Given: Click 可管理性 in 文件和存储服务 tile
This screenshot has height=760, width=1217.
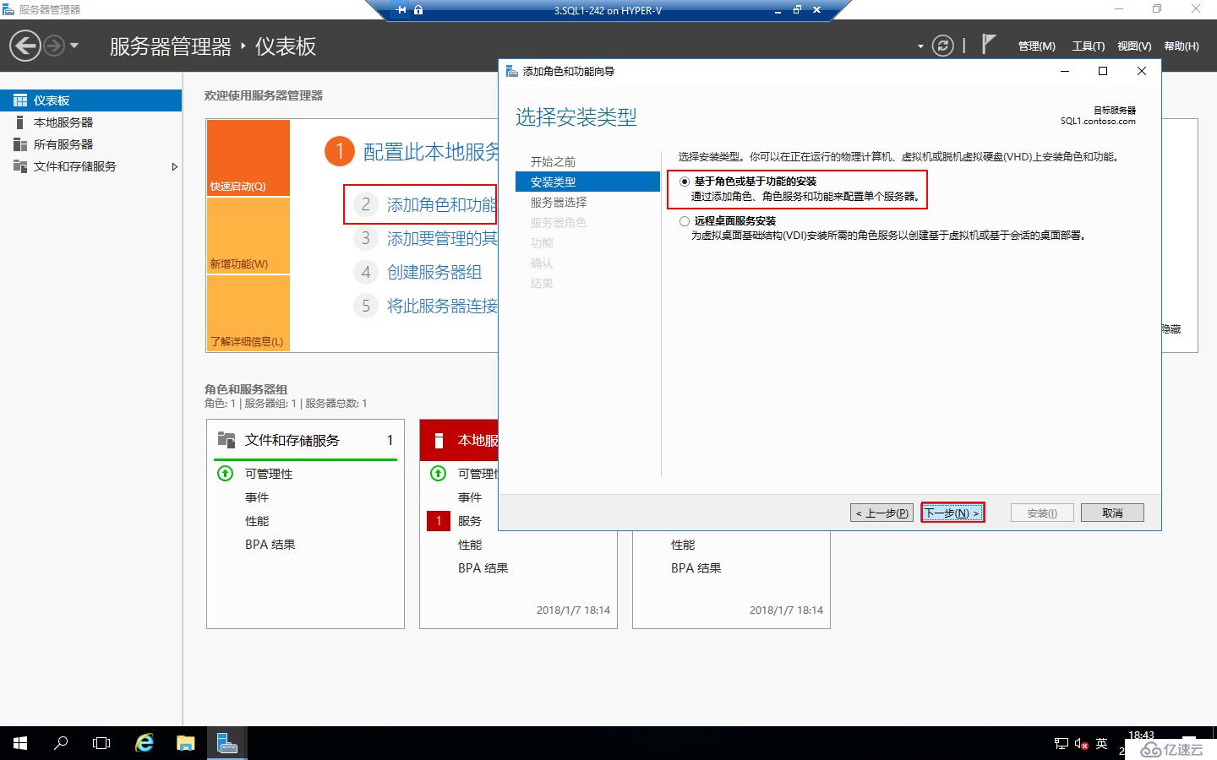Looking at the screenshot, I should pos(269,474).
